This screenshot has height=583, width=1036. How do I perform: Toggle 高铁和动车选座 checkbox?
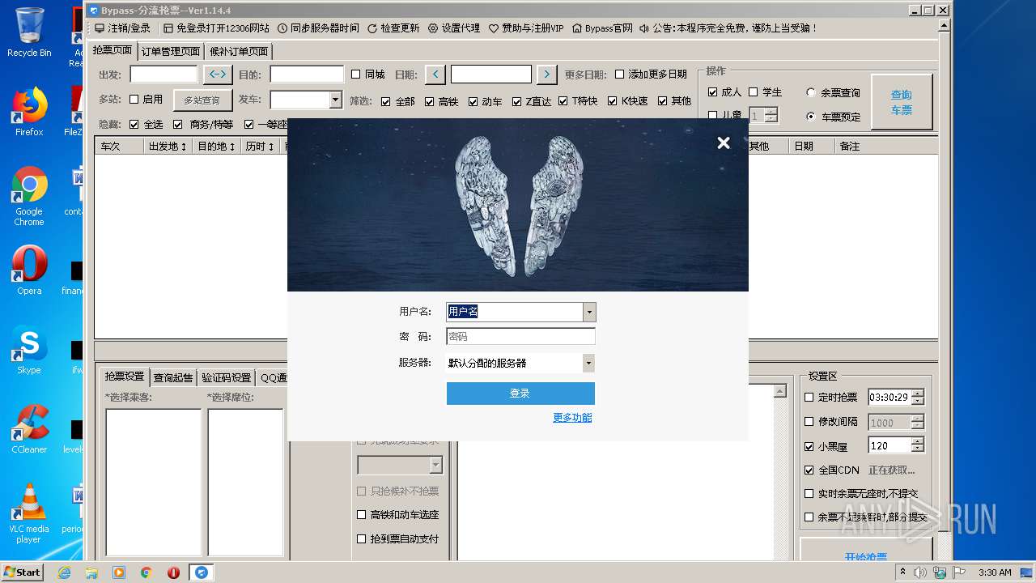click(362, 514)
